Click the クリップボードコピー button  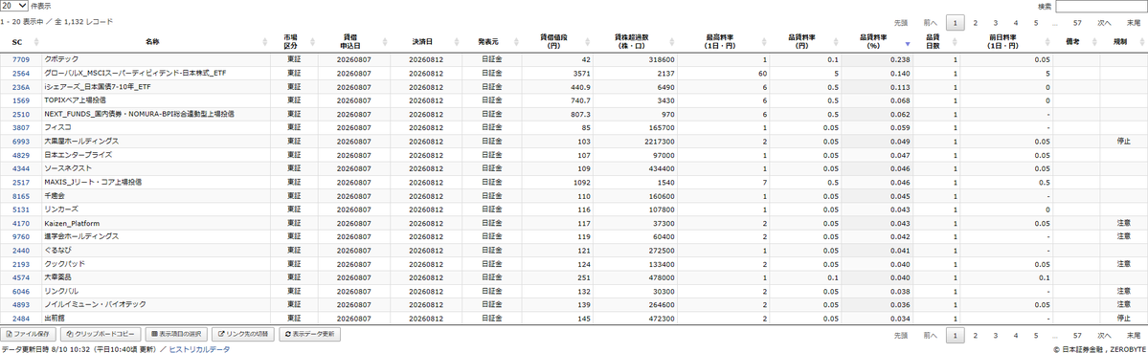101,334
